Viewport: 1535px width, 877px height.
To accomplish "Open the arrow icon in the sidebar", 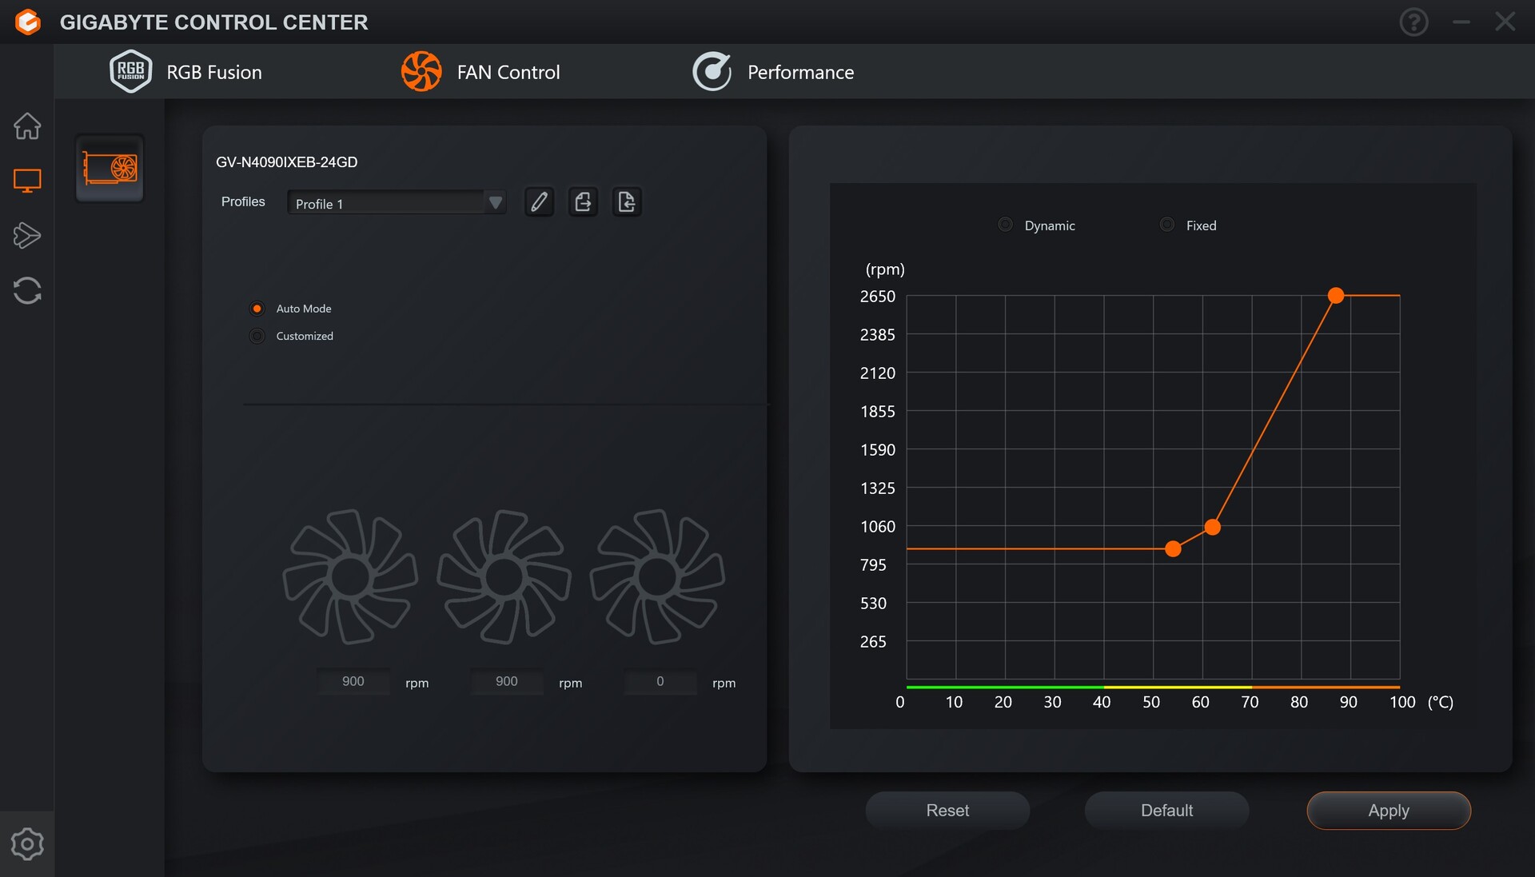I will pos(27,235).
